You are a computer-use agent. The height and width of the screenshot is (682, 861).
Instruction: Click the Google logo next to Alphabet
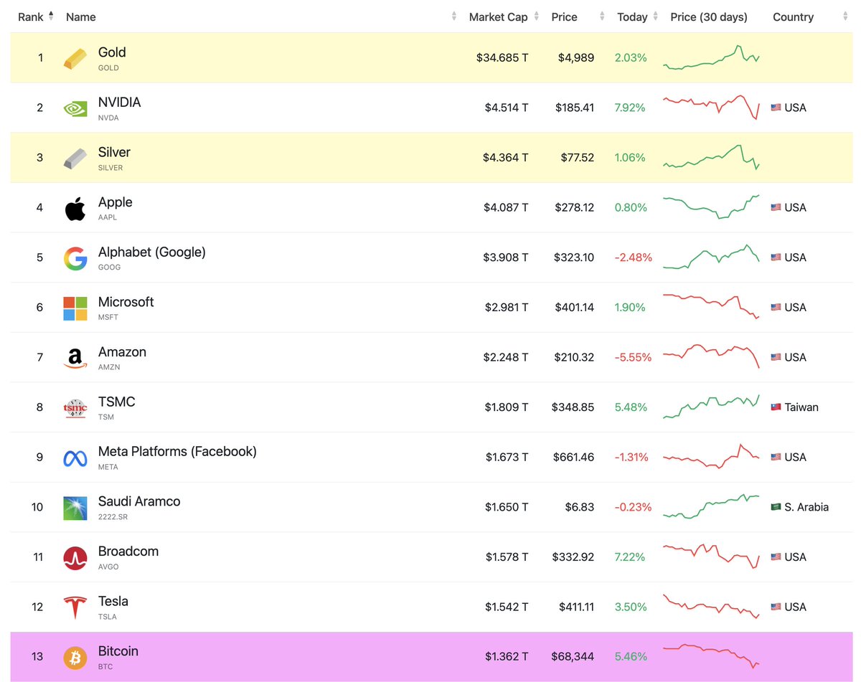point(75,257)
